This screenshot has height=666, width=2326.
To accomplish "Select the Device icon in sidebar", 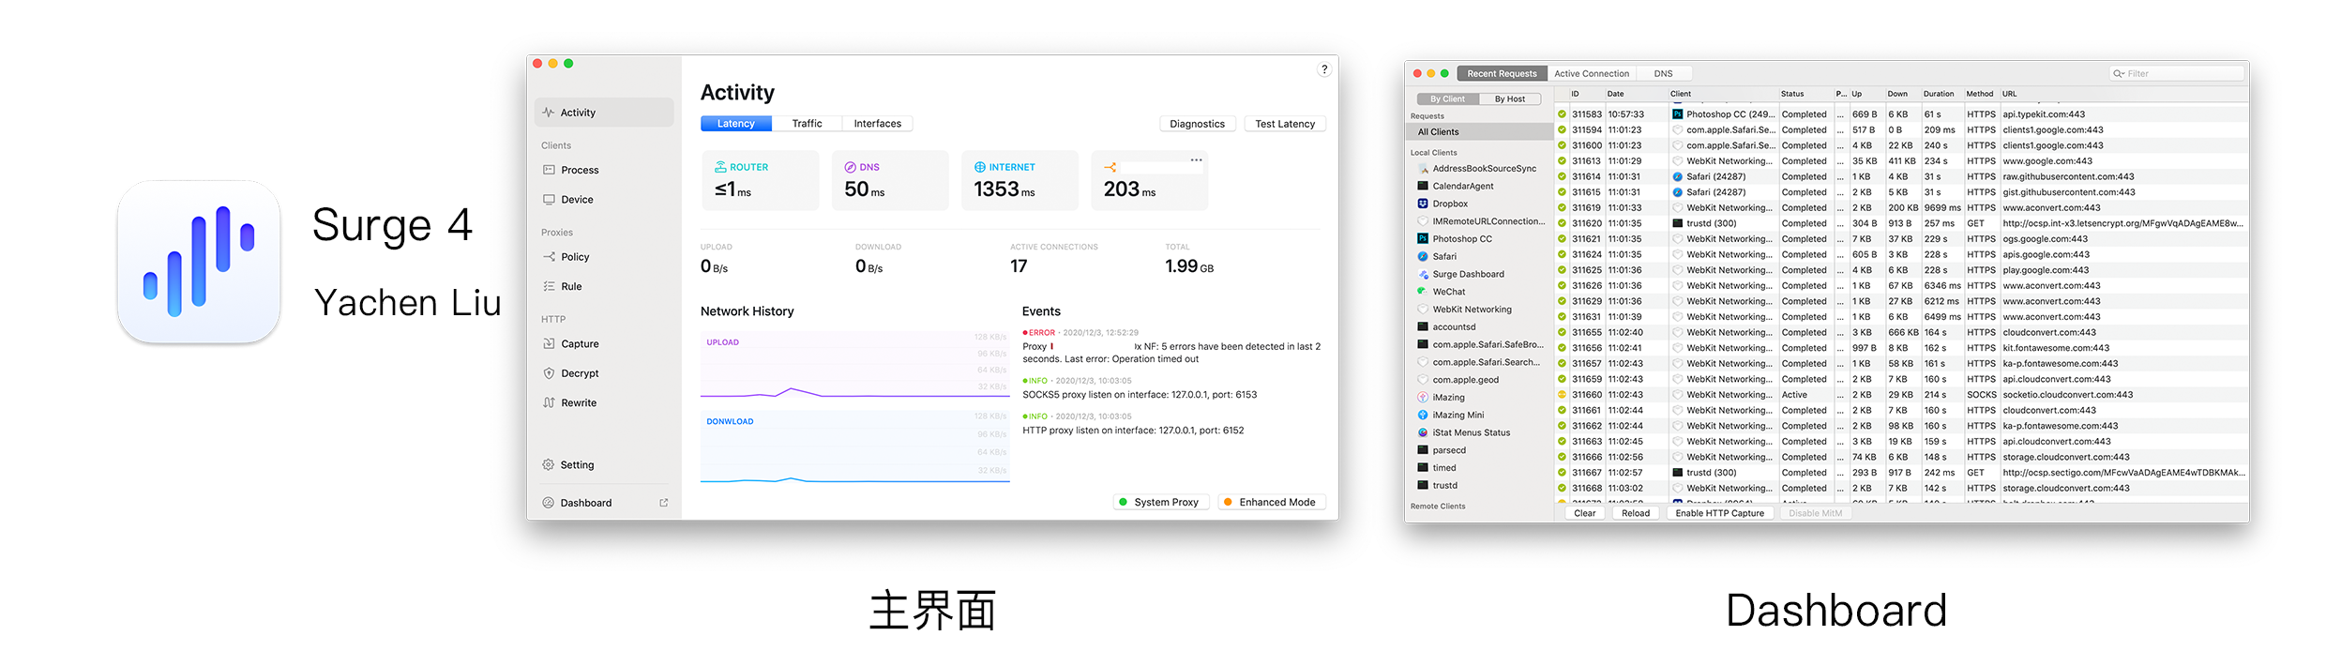I will click(x=549, y=200).
